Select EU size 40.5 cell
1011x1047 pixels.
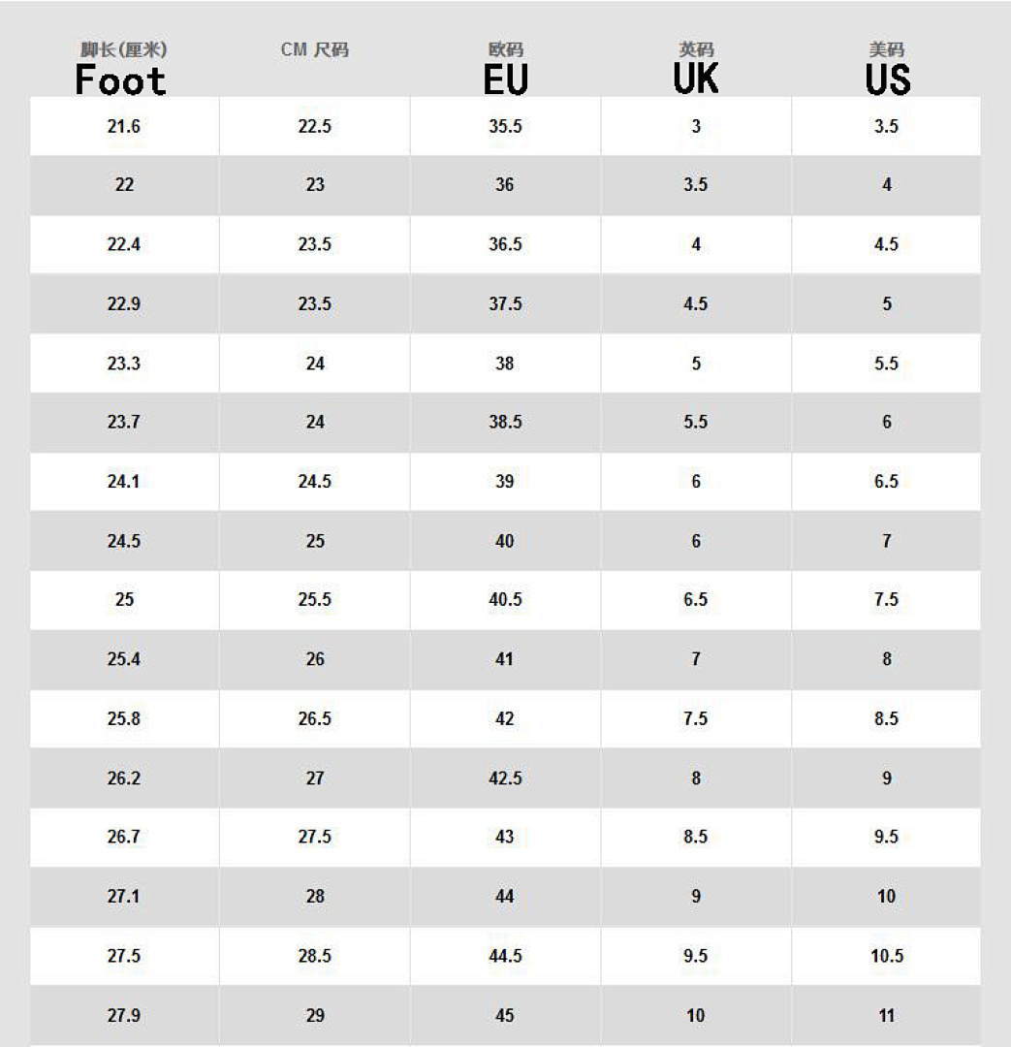tap(506, 600)
